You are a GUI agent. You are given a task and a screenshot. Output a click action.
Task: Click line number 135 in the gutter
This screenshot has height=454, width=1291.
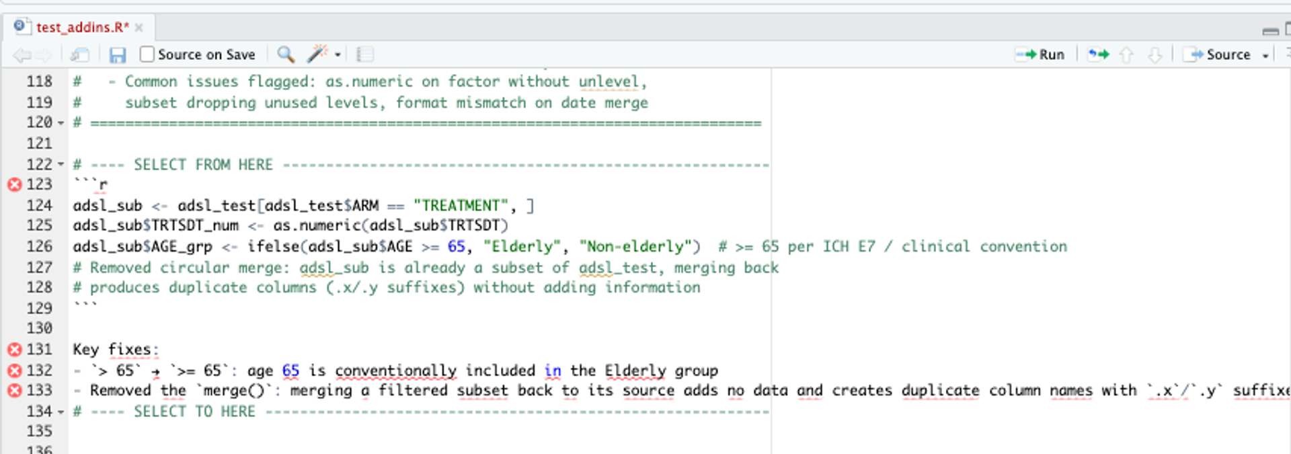pyautogui.click(x=40, y=431)
